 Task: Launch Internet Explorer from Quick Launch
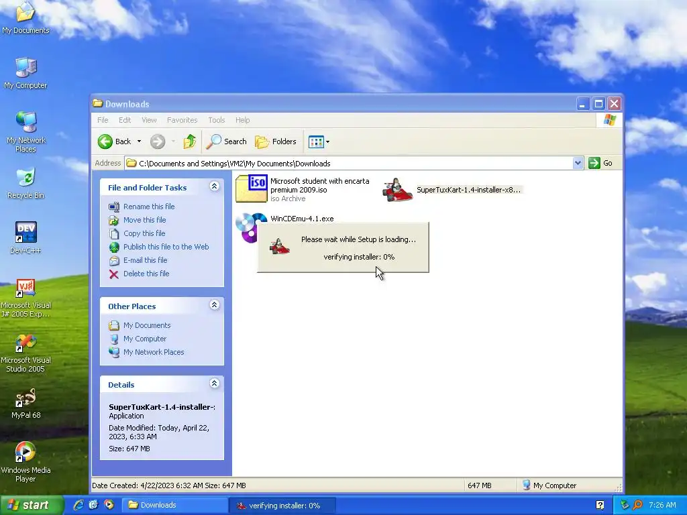click(78, 505)
